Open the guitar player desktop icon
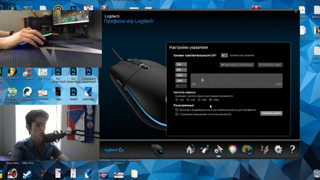320x180 pixels. pyautogui.click(x=43, y=174)
